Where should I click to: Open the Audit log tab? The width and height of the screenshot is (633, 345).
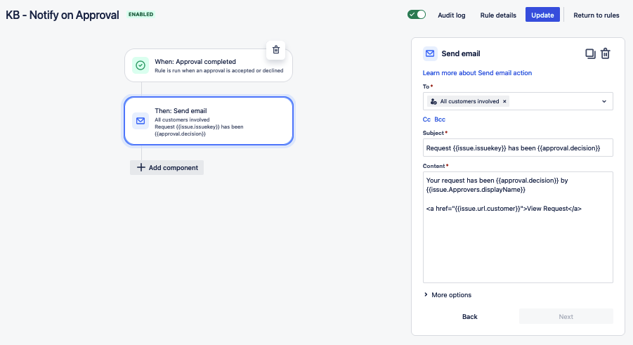451,15
